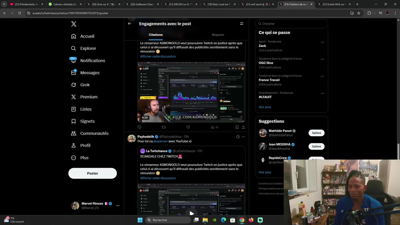Open Explorer search page
Image resolution: width=400 pixels, height=225 pixels.
point(83,48)
